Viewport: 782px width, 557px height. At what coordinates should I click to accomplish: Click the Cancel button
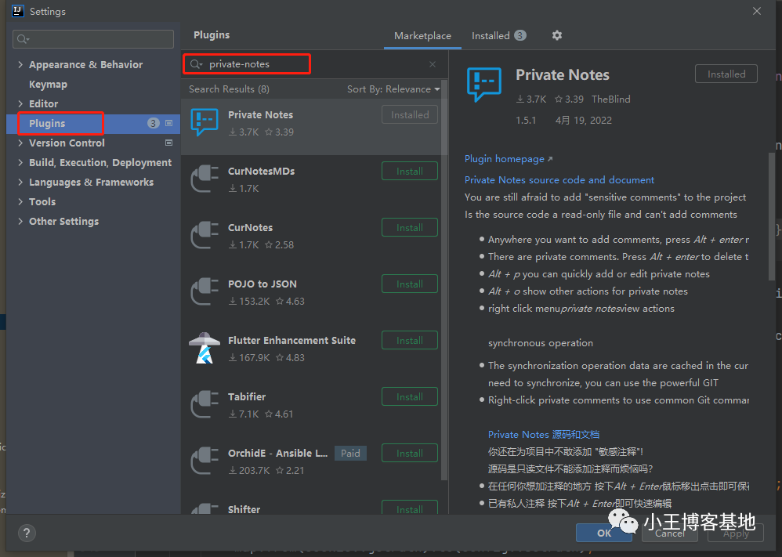click(x=669, y=533)
